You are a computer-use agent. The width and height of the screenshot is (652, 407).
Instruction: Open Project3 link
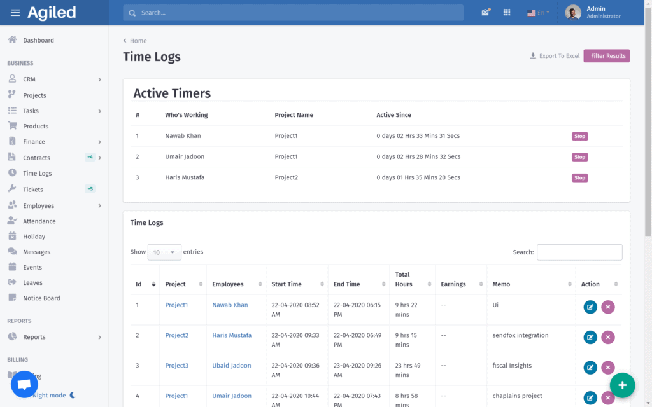(177, 366)
